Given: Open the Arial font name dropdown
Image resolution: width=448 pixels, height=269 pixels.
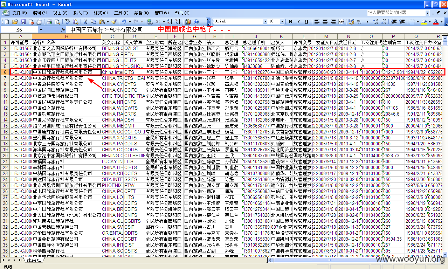Looking at the screenshot, I should (265, 21).
